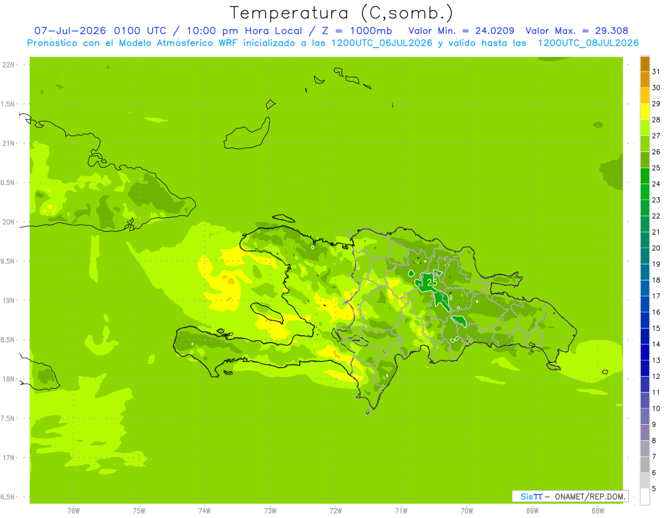The height and width of the screenshot is (518, 671).
Task: Click the topmost legend swatch above 31
Action: pyautogui.click(x=645, y=64)
